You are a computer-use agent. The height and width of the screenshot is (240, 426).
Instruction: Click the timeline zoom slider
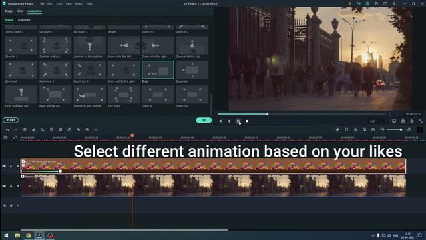[x=395, y=130]
